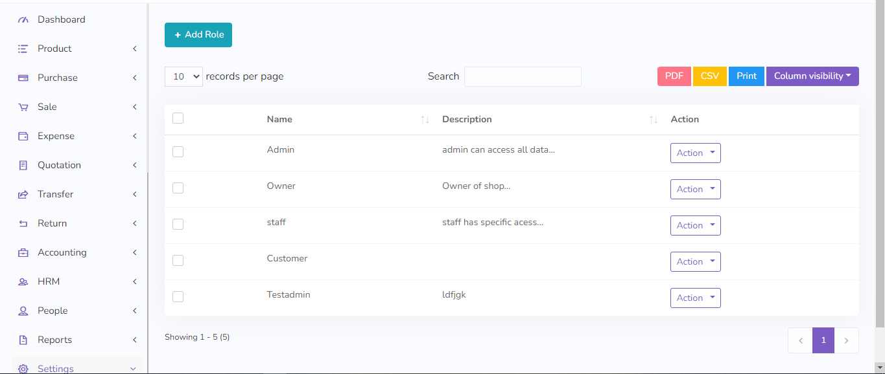This screenshot has height=374, width=885.
Task: Click the HRM people-group icon
Action: (x=22, y=281)
